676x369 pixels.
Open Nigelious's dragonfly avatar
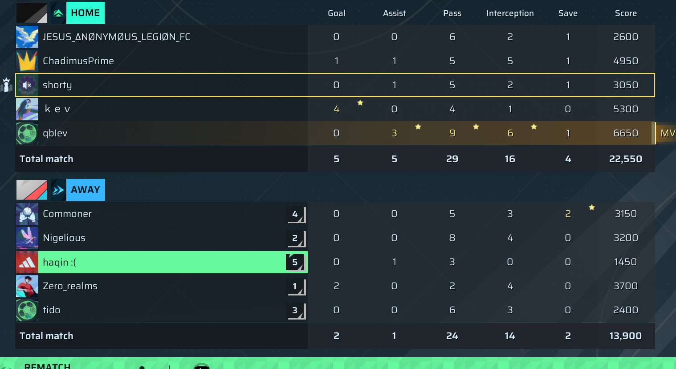click(27, 238)
